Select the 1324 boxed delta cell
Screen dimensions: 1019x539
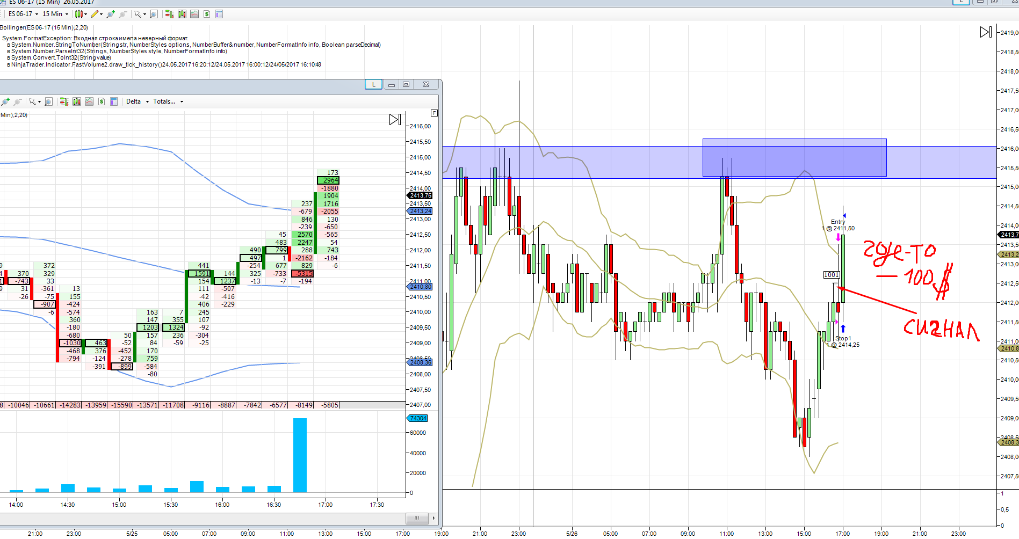tap(174, 327)
